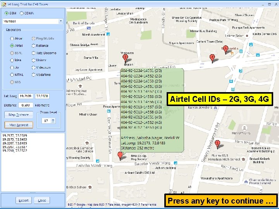Click the Zoom Level value 17
The width and height of the screenshot is (279, 209).
coord(46,121)
